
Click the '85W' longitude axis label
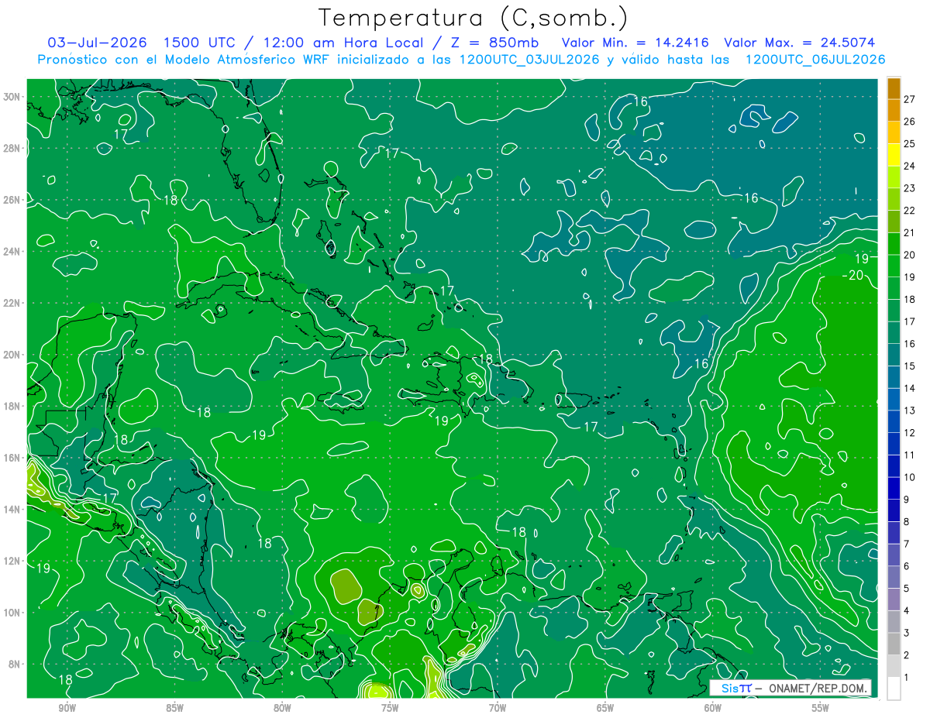point(175,708)
